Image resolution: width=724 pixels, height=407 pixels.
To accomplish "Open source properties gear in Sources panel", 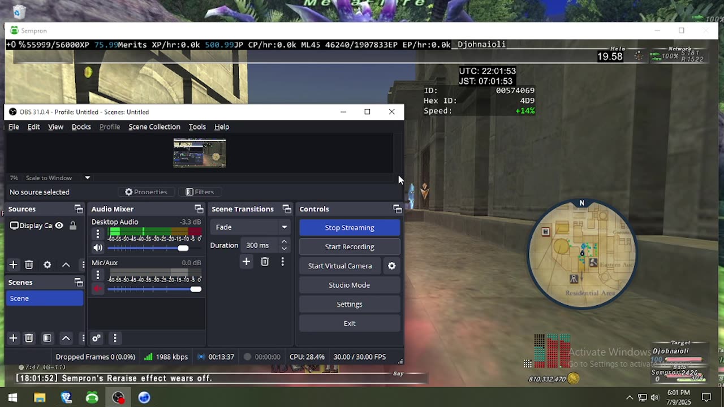I will point(48,265).
